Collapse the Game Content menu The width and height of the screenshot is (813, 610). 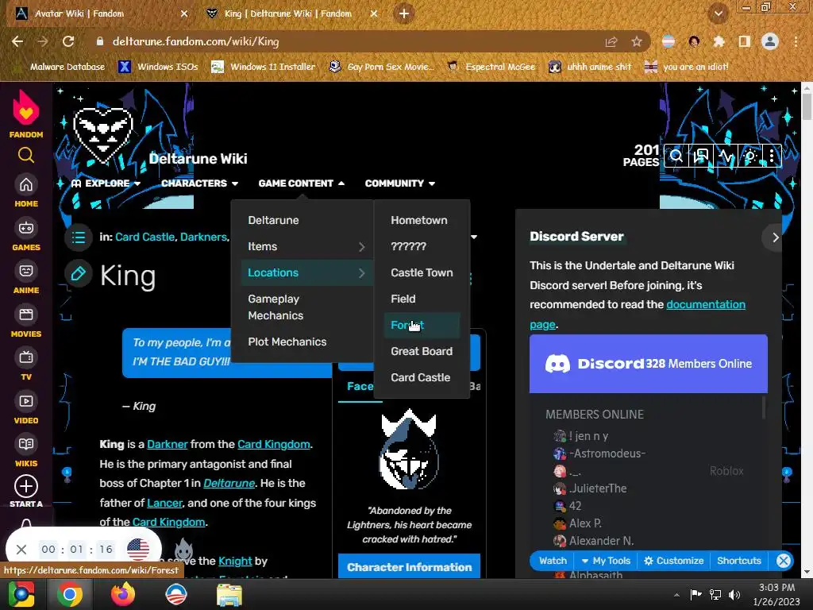pos(301,183)
